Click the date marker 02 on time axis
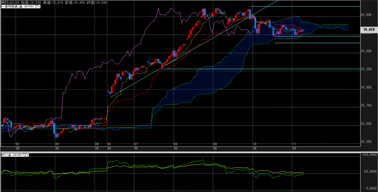This screenshot has height=192, width=378. point(17,144)
